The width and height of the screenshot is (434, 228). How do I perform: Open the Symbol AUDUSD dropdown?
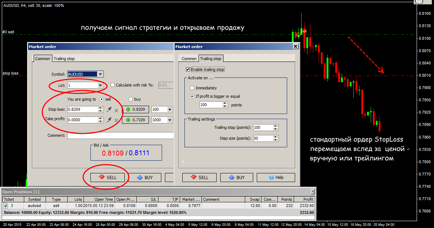pos(101,74)
